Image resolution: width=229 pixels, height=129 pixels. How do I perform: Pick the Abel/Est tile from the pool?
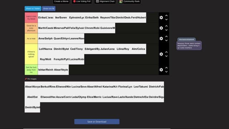coord(33,97)
